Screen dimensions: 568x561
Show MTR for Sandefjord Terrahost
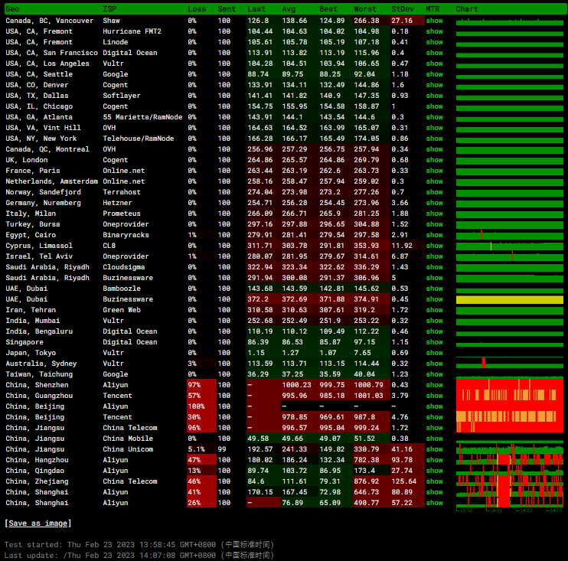[x=434, y=192]
